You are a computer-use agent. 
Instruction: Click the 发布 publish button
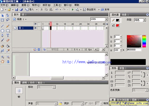(105, 9)
